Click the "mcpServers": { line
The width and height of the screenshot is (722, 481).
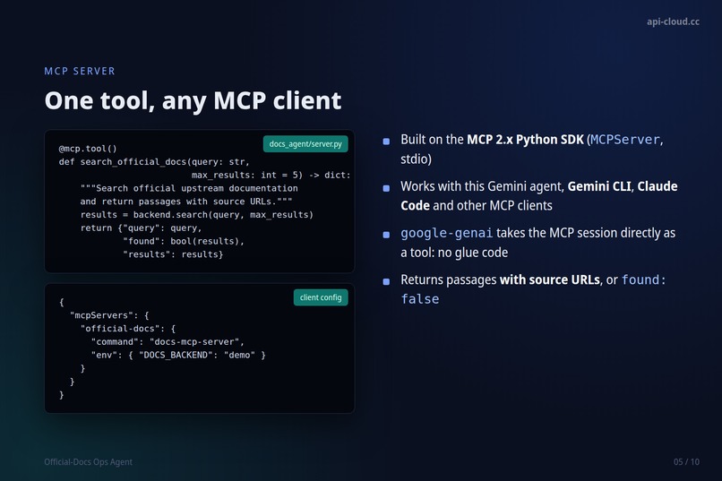click(109, 315)
